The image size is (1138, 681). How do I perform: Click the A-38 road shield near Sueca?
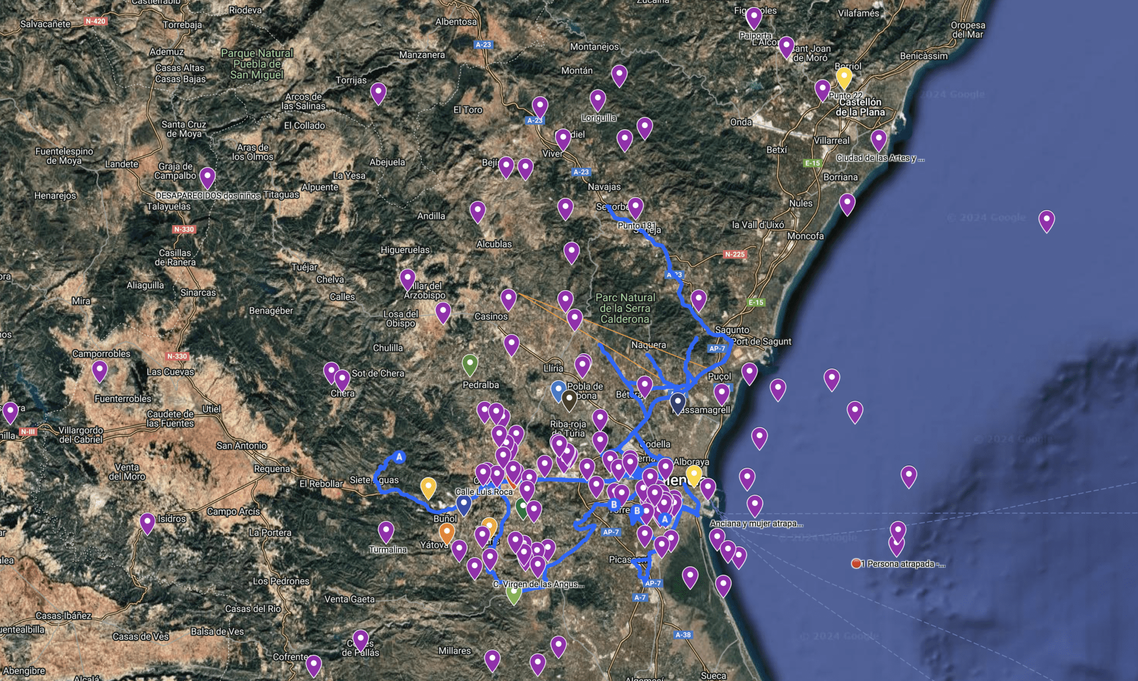tap(683, 635)
